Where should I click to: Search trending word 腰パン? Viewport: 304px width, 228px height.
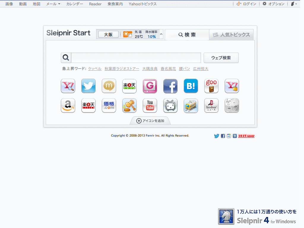(184, 69)
